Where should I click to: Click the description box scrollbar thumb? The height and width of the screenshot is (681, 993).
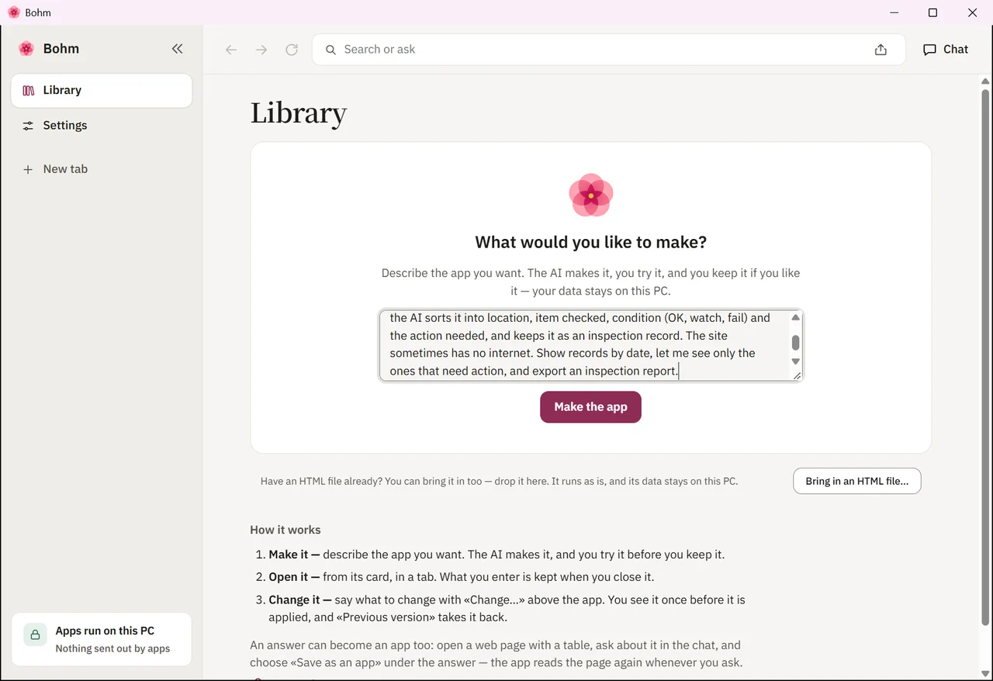point(795,343)
